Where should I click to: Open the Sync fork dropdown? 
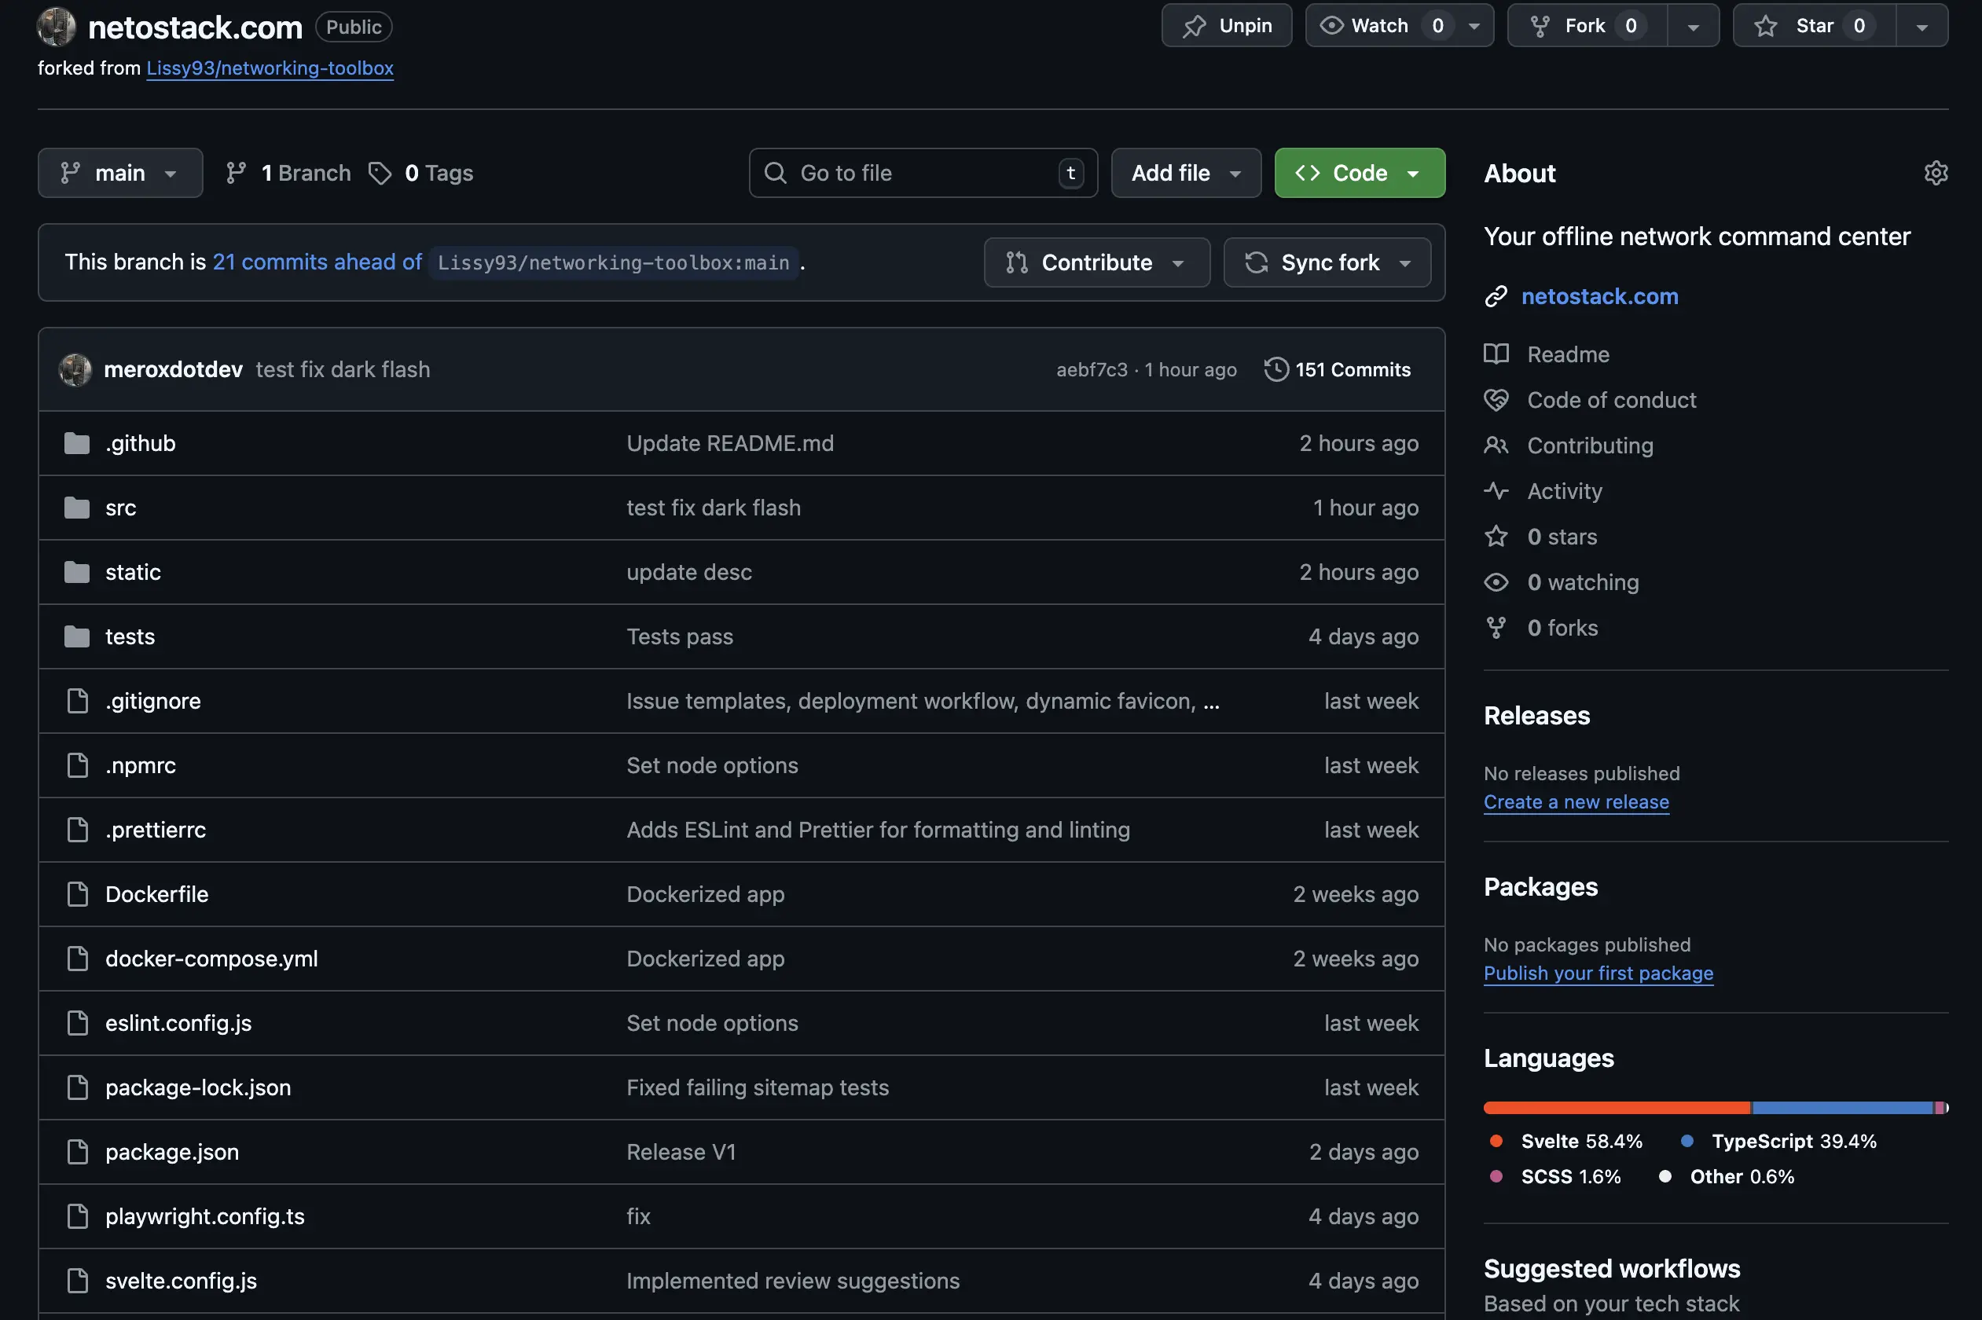(x=1327, y=262)
